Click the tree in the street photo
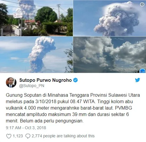 (46, 15)
